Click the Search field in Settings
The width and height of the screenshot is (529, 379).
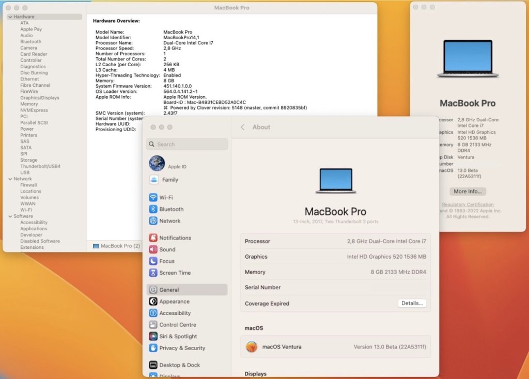coord(187,144)
